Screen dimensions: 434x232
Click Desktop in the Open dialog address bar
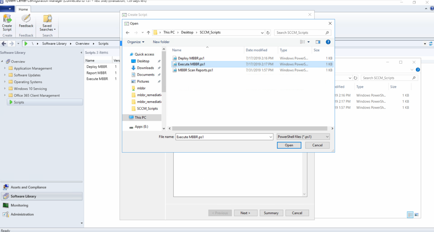click(187, 32)
